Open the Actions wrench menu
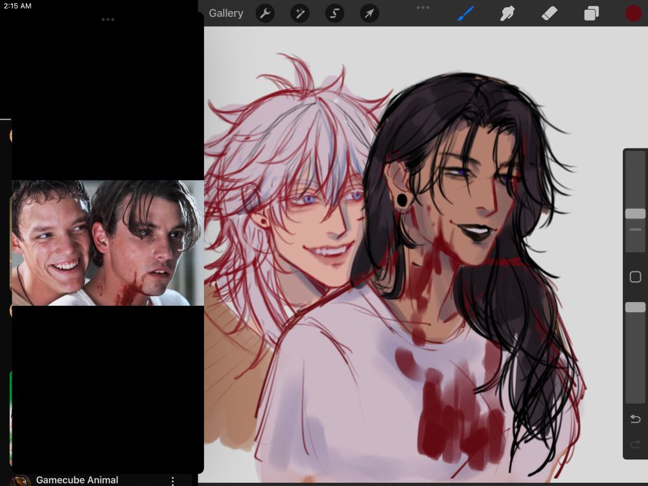Viewport: 648px width, 486px height. [265, 14]
